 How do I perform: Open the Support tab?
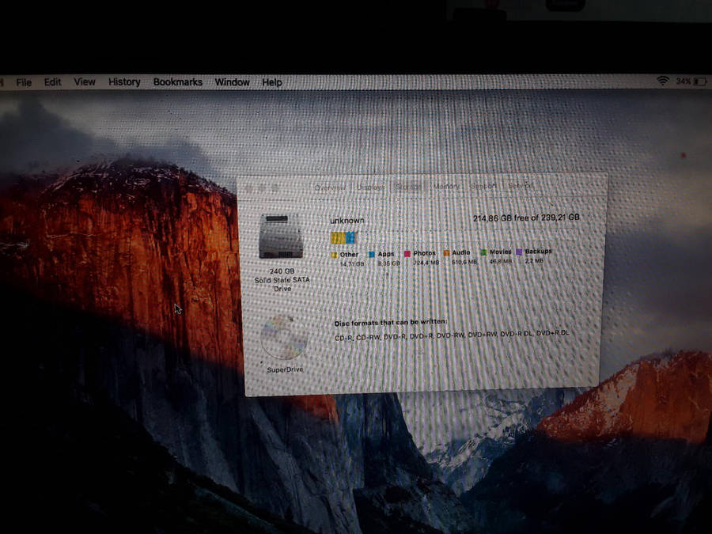tap(483, 186)
